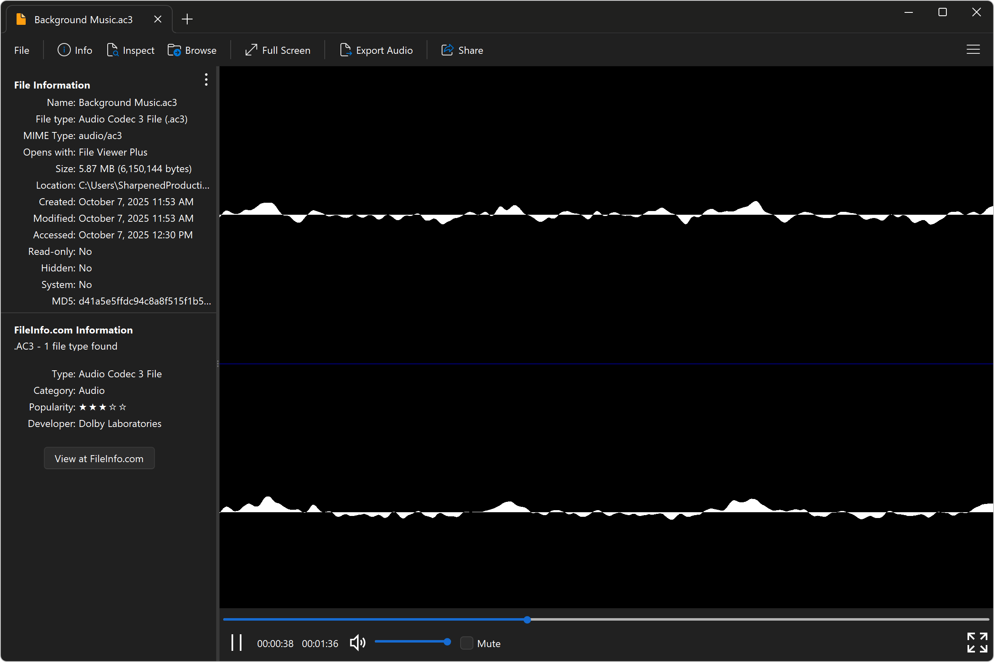994x662 pixels.
Task: Click the Inspect toolbar button
Action: [130, 50]
